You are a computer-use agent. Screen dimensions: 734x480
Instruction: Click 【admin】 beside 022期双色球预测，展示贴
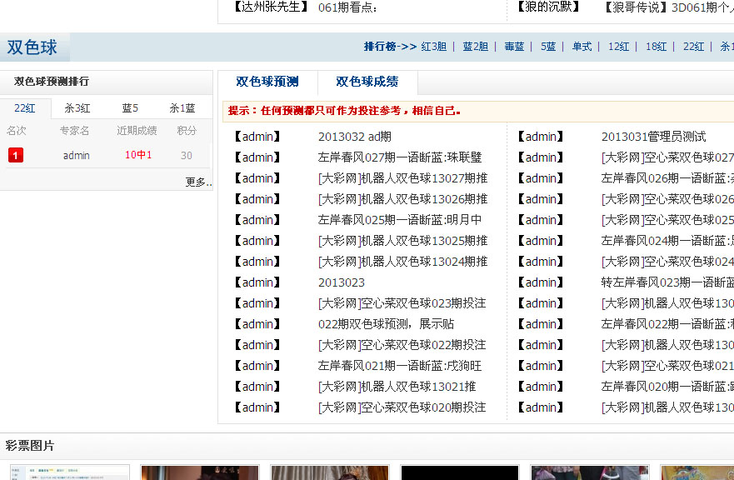[257, 324]
